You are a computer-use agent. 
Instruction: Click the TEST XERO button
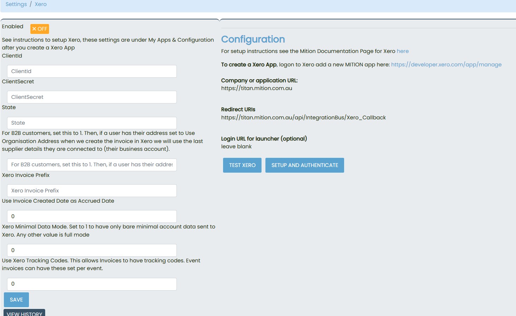[x=242, y=165]
